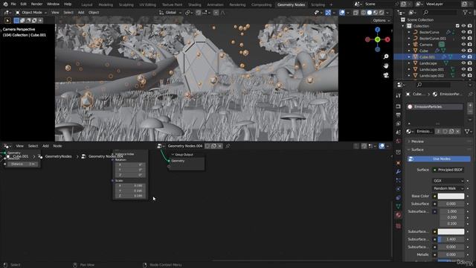Select wireframe viewport shading mode
The width and height of the screenshot is (476, 268).
tap(364, 13)
